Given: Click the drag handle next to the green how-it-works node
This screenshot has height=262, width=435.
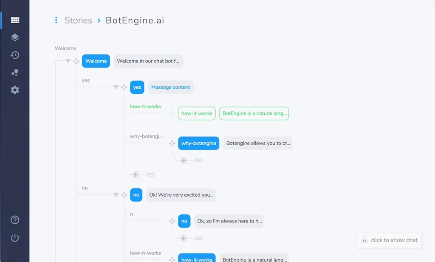Looking at the screenshot, I should pyautogui.click(x=172, y=113).
